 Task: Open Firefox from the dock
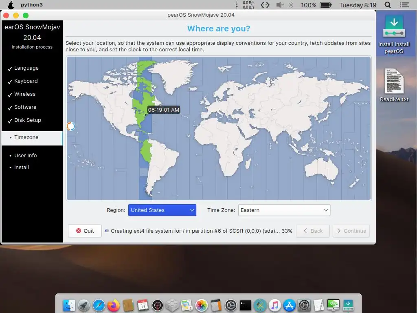click(x=114, y=305)
